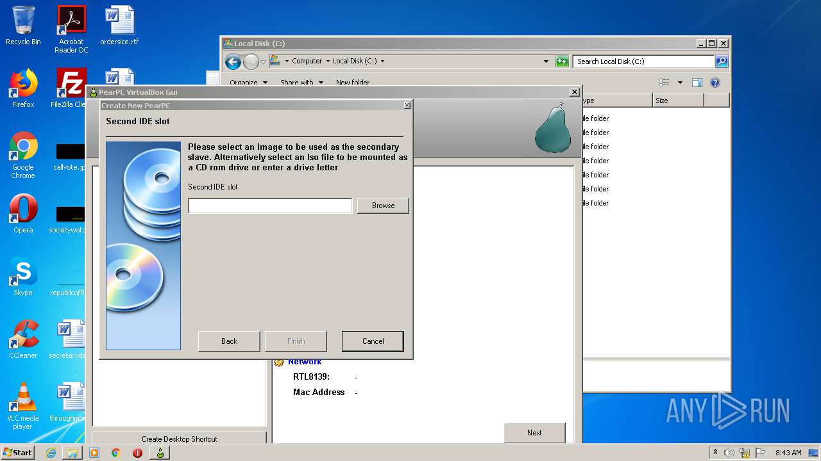Screen dimensions: 821x461
Task: Open throughmo document on desktop
Action: pos(68,402)
